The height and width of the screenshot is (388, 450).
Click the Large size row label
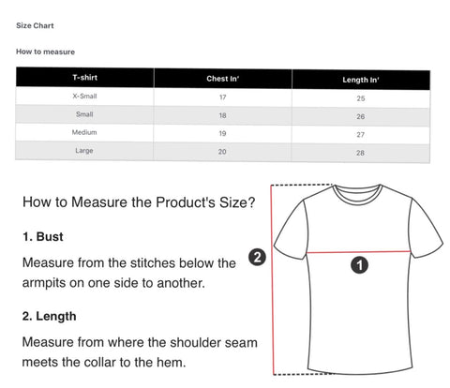click(84, 151)
